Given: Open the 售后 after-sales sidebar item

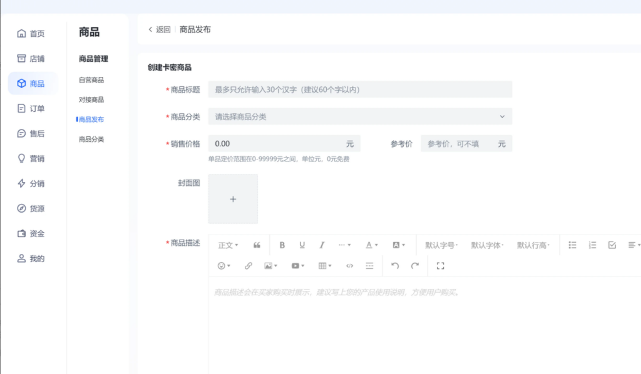Looking at the screenshot, I should click(31, 133).
